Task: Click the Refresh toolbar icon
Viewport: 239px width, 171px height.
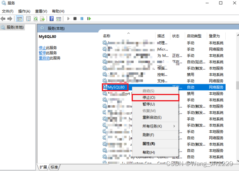Action: 36,19
